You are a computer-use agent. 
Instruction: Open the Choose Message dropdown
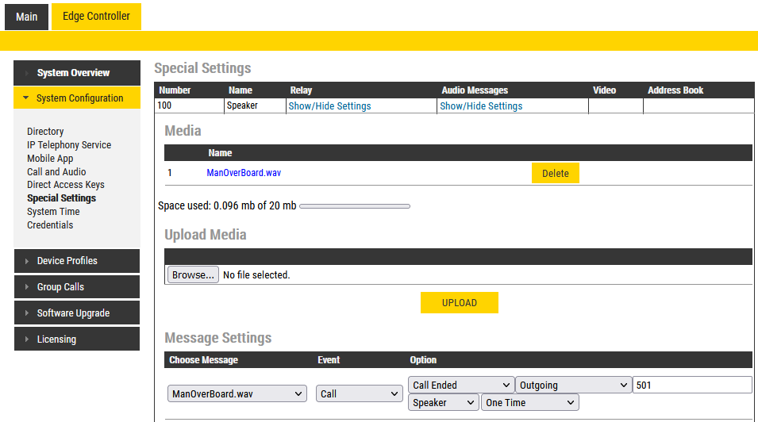click(237, 393)
